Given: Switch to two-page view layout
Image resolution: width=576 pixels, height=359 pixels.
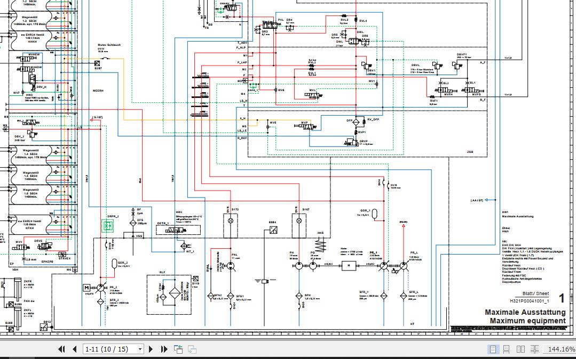Looking at the screenshot, I should tap(520, 349).
